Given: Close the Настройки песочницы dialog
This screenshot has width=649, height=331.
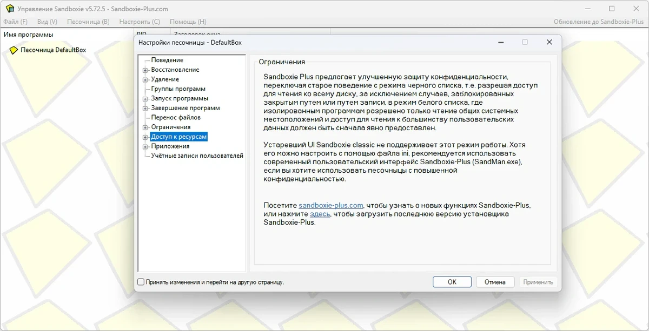Looking at the screenshot, I should click(x=549, y=42).
